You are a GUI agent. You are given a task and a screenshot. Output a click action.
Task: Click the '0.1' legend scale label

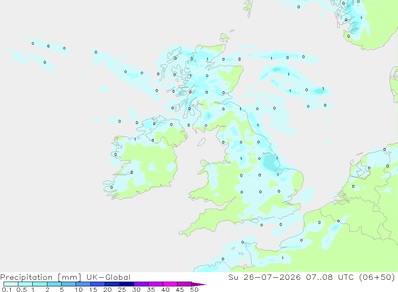[7, 290]
